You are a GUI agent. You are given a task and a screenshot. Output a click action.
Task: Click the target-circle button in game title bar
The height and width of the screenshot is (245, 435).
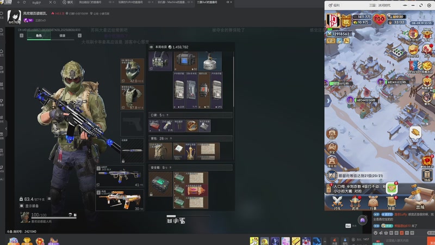click(x=429, y=5)
